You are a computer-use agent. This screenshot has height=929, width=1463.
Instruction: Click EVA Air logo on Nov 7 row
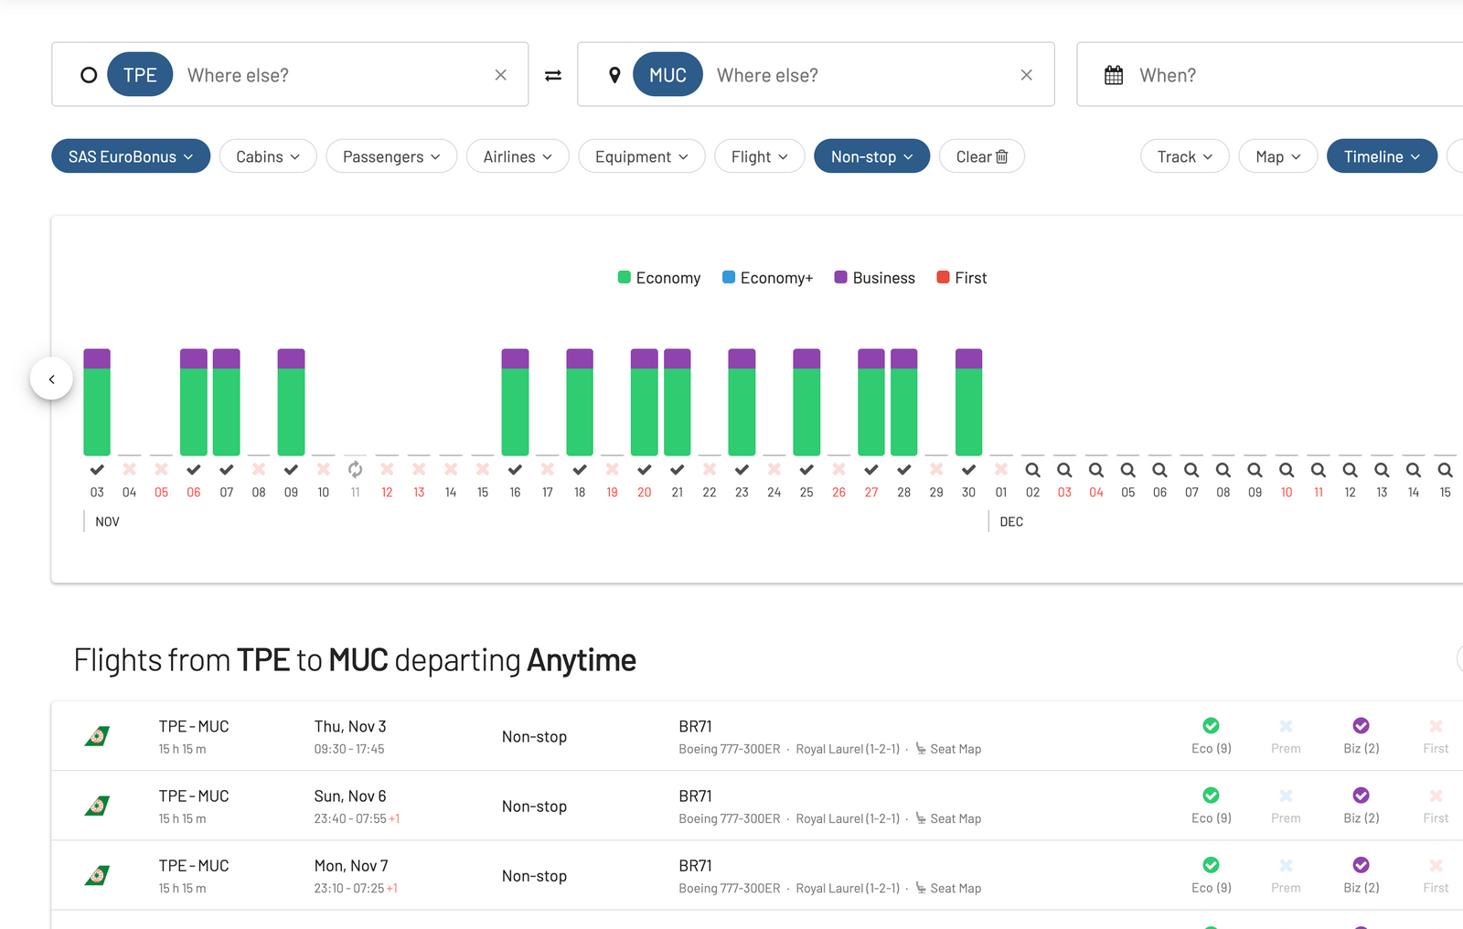coord(98,875)
